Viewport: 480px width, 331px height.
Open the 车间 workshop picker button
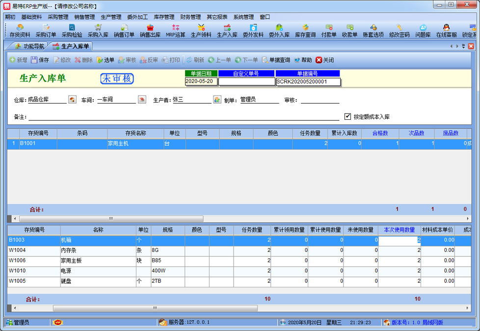142,100
